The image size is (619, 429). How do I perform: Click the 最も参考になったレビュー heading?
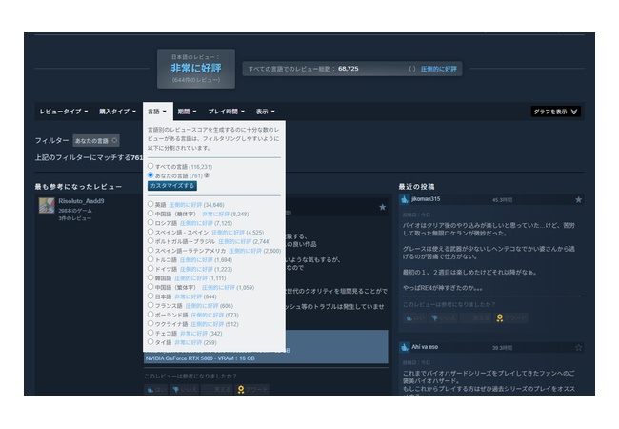78,187
